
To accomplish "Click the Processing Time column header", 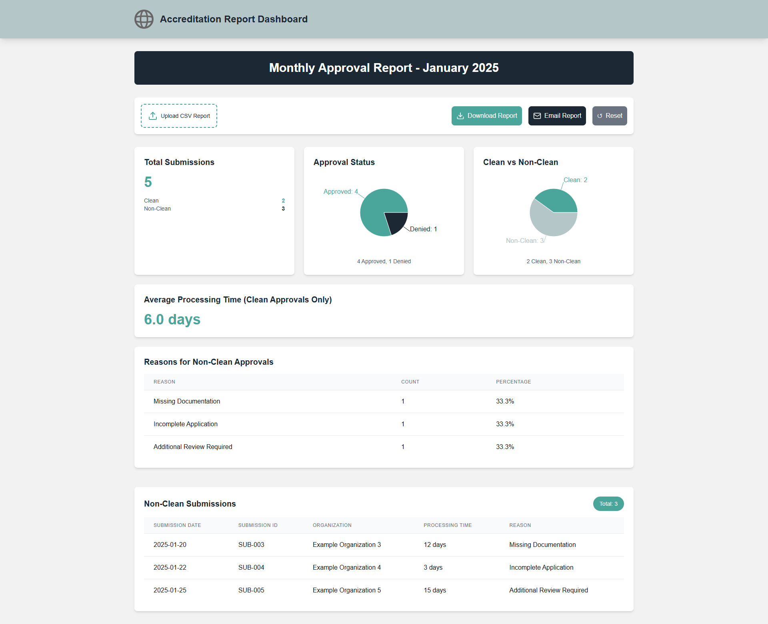I will (448, 525).
